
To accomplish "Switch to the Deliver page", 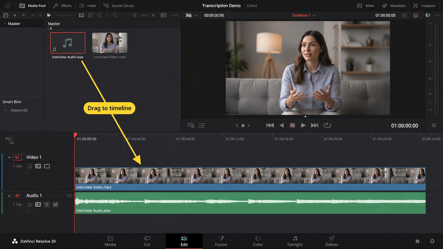I will click(x=332, y=241).
